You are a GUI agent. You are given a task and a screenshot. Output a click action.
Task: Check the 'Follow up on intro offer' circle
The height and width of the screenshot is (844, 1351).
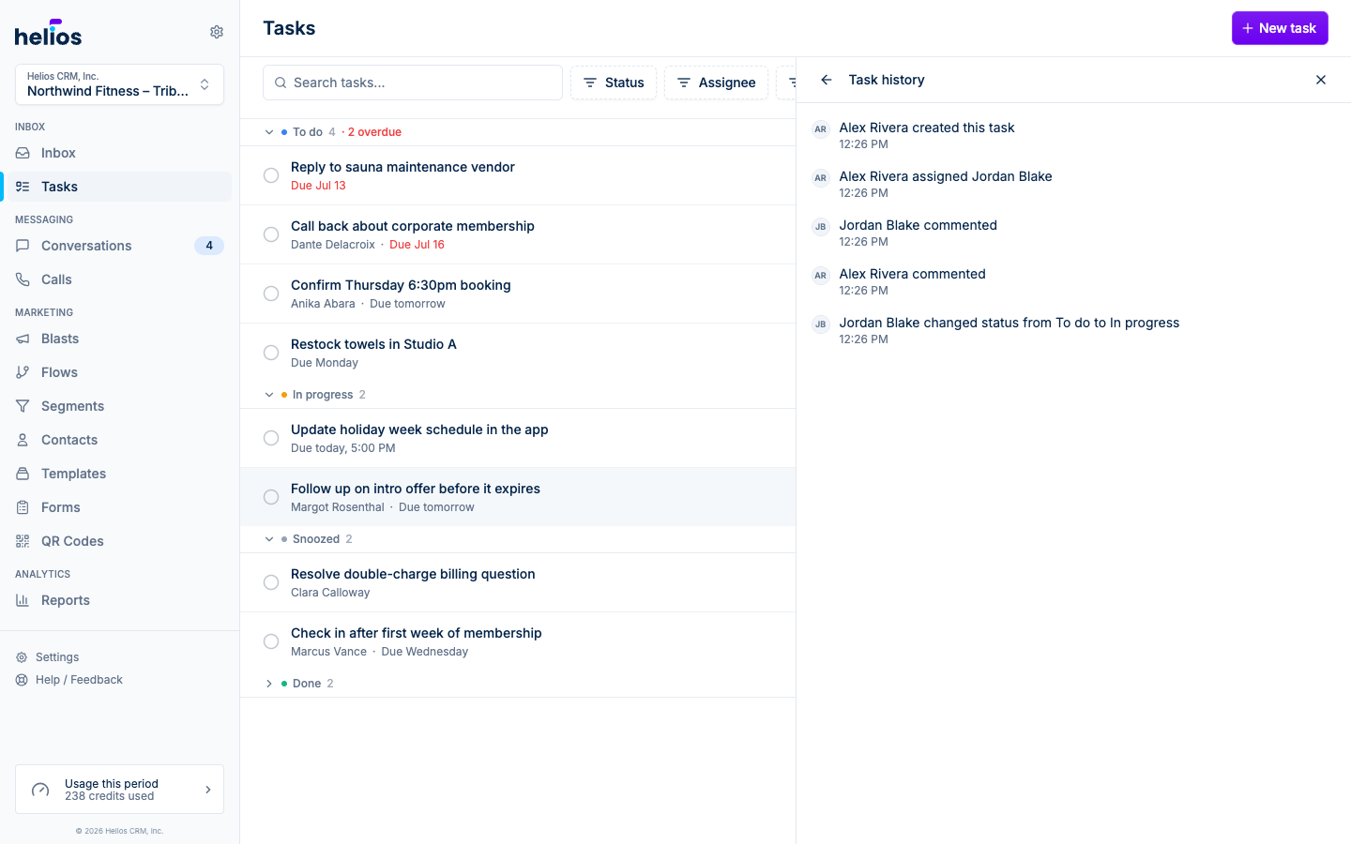pyautogui.click(x=271, y=497)
